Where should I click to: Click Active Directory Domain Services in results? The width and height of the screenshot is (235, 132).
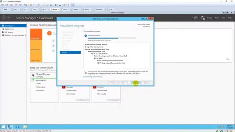96,44
